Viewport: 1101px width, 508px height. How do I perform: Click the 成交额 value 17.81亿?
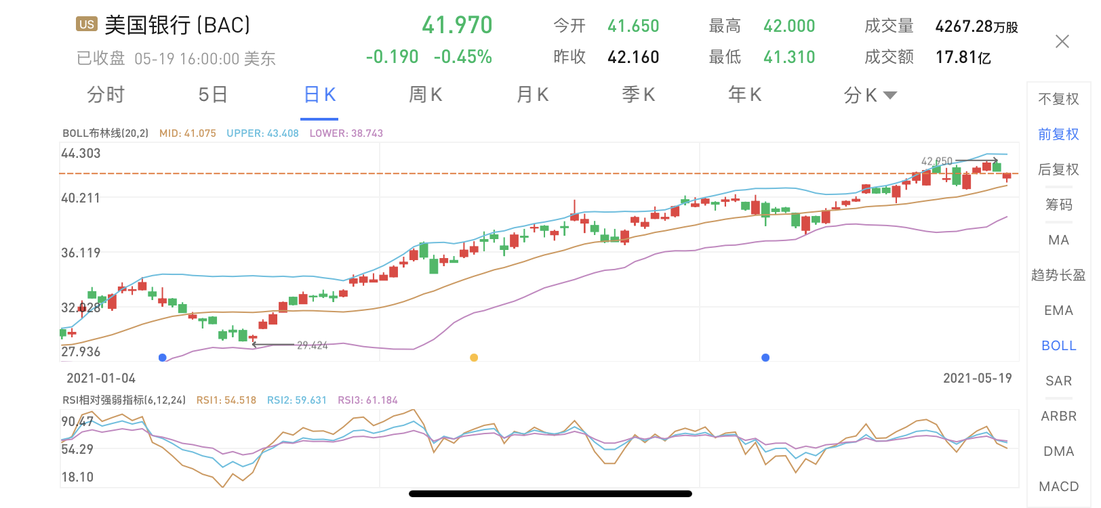[963, 57]
